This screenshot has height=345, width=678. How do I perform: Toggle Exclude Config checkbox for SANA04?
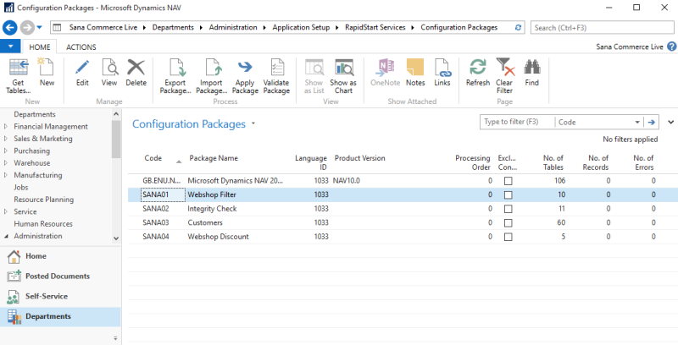coord(508,237)
